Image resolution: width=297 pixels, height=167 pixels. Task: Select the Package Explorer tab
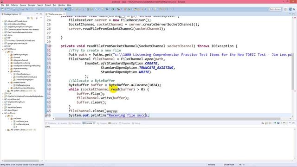pyautogui.click(x=11, y=14)
